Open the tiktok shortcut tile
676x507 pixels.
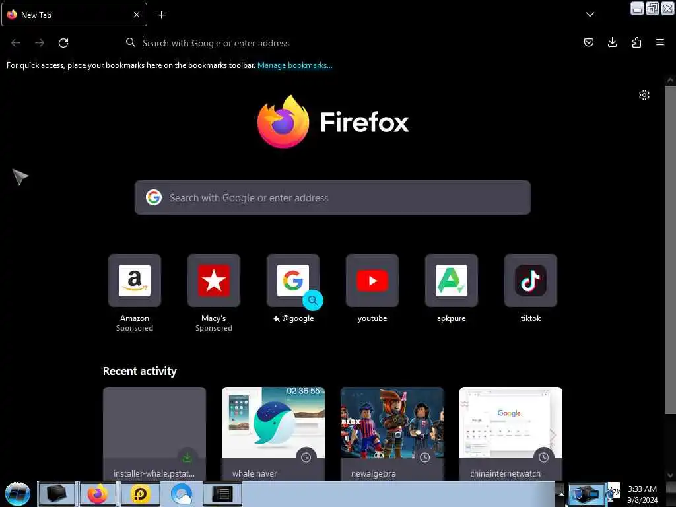pyautogui.click(x=531, y=288)
